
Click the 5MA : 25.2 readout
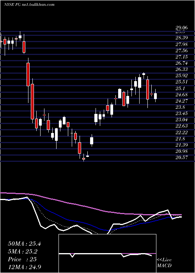point(23,252)
